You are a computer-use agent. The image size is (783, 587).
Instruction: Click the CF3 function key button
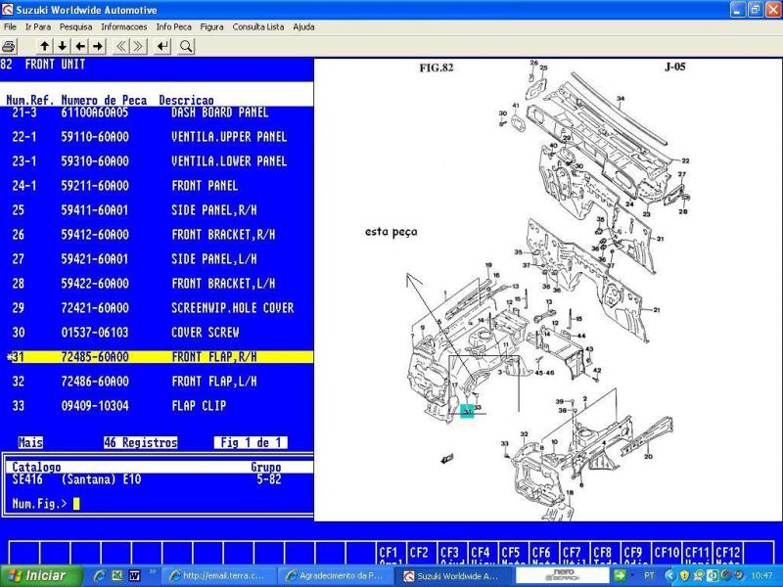(x=452, y=554)
